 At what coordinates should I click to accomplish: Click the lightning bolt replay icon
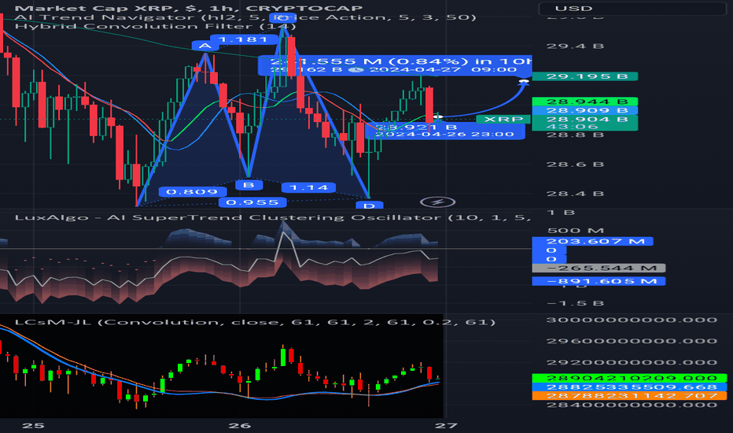coord(437,202)
